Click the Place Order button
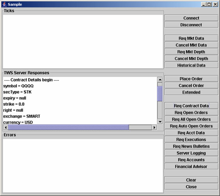 pos(191,79)
